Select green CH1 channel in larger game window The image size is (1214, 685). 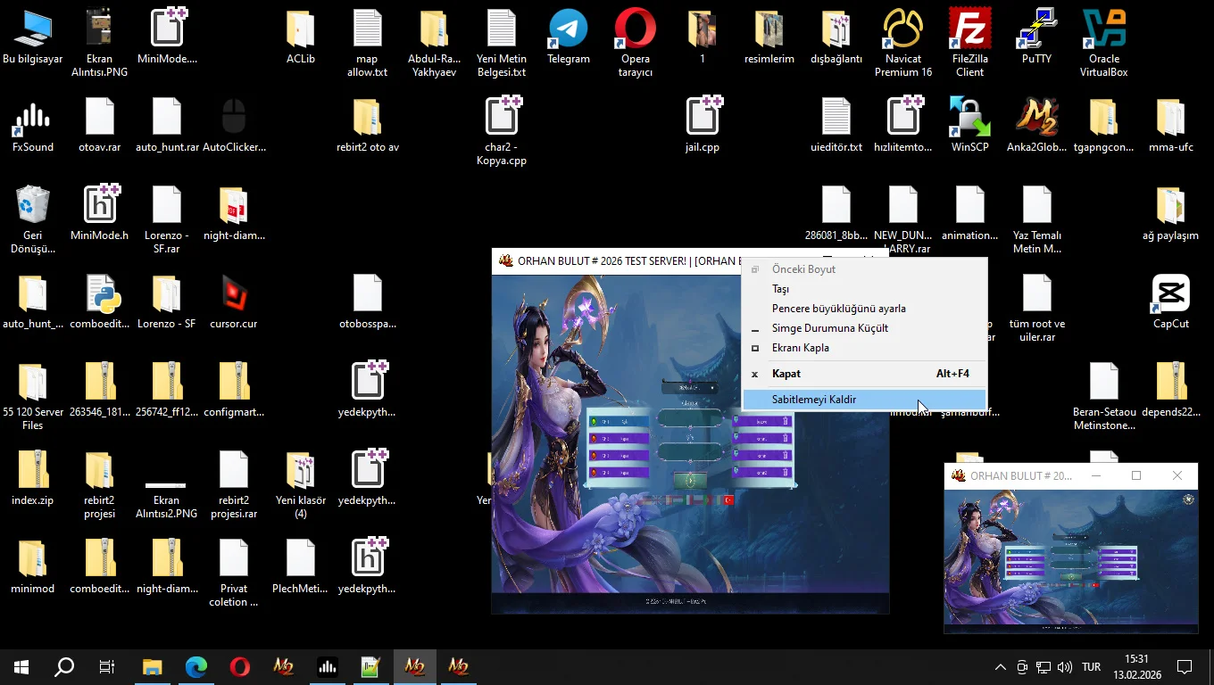point(619,422)
